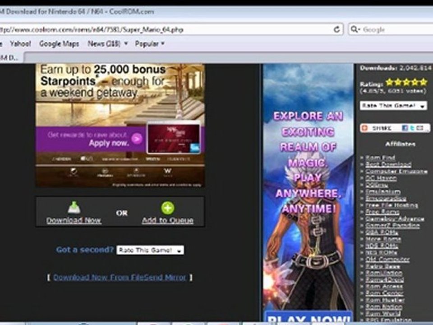Click the W hotel logo in ad
This screenshot has width=433, height=325.
click(x=168, y=172)
